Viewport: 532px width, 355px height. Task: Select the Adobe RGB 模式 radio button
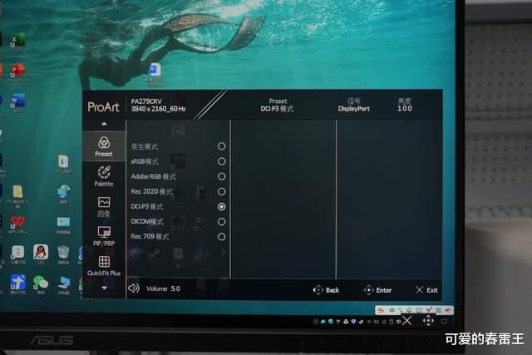(x=222, y=176)
